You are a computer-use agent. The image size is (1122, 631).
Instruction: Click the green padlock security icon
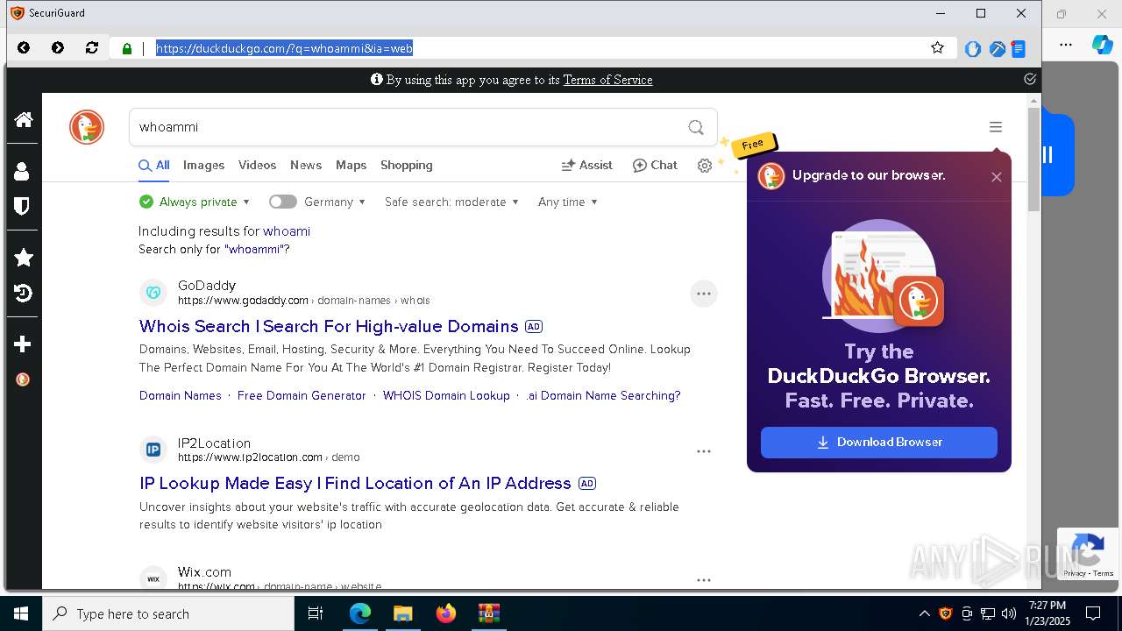pyautogui.click(x=127, y=49)
